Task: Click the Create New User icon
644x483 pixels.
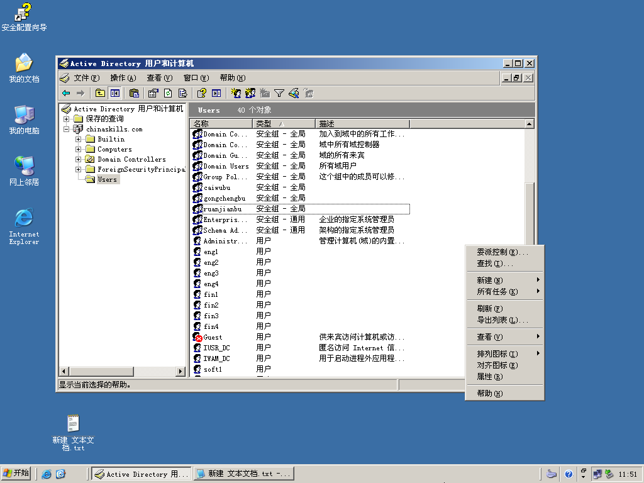Action: (236, 93)
